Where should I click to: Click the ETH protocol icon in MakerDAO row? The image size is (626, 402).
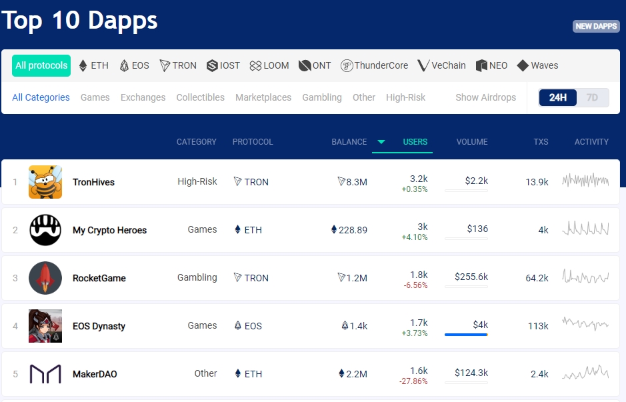pos(237,373)
